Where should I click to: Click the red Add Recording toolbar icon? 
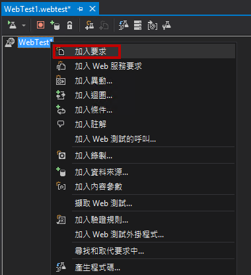click(40, 25)
